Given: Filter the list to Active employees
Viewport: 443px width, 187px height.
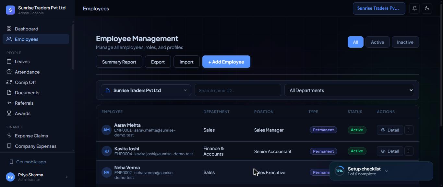Looking at the screenshot, I should click(377, 42).
